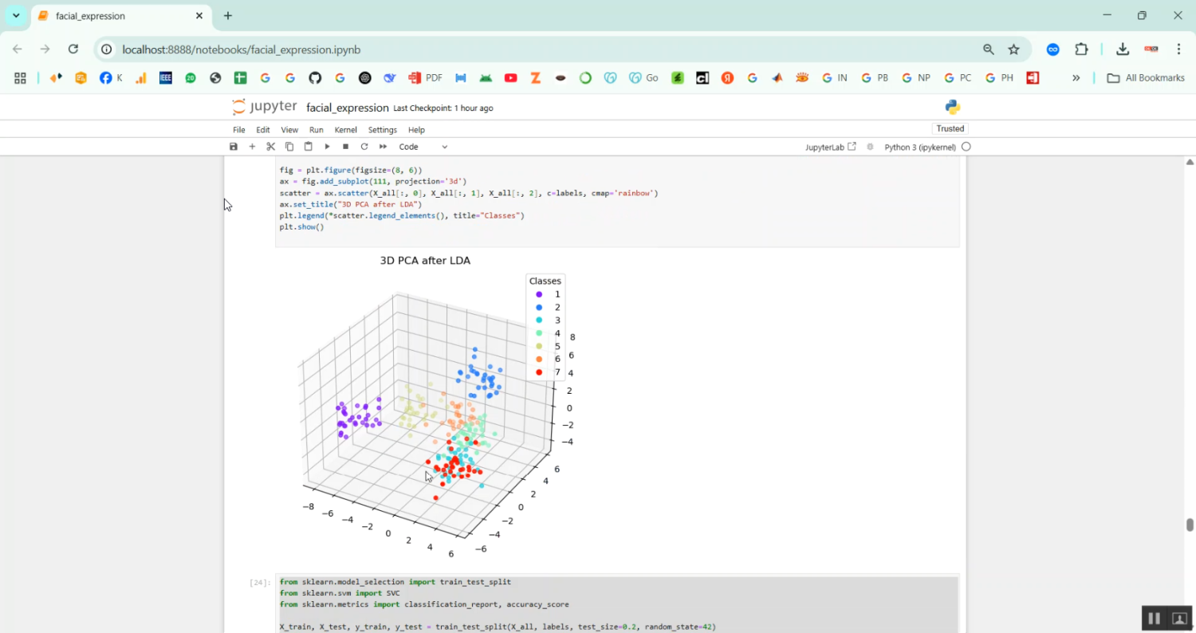
Task: Run the current cell with play icon
Action: click(327, 147)
